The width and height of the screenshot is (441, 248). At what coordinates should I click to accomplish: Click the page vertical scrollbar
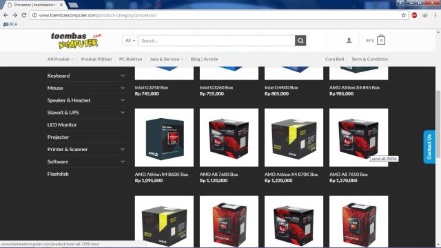[x=438, y=124]
